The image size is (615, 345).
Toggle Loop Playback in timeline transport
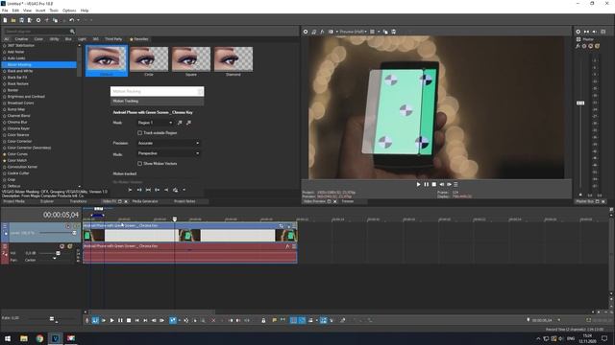click(95, 320)
